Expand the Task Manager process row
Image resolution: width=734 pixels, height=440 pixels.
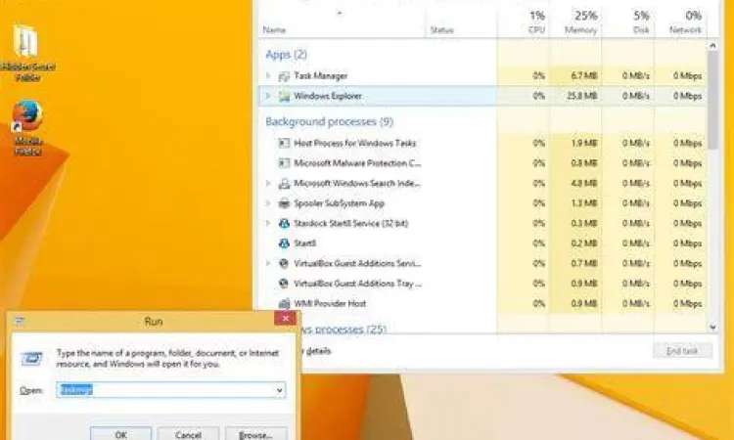pos(268,75)
